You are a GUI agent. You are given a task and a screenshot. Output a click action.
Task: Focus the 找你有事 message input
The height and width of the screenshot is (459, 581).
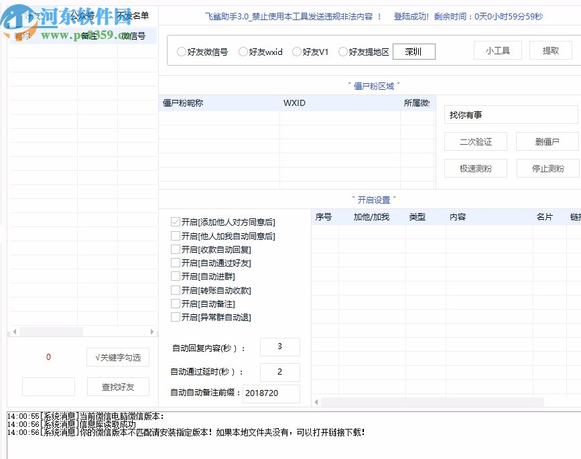(x=511, y=115)
